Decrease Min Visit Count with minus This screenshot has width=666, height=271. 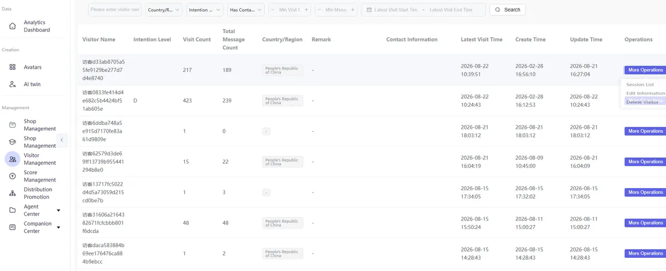point(273,10)
